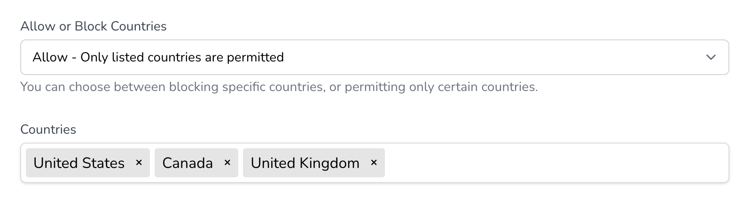Delete United Kingdom using its × icon

click(374, 163)
